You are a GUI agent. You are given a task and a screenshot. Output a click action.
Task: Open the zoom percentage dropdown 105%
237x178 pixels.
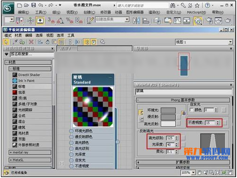[x=193, y=172]
